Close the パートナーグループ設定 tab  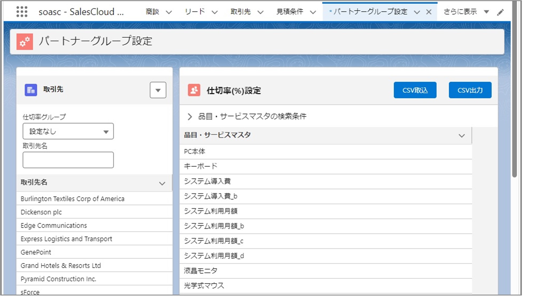coord(429,12)
